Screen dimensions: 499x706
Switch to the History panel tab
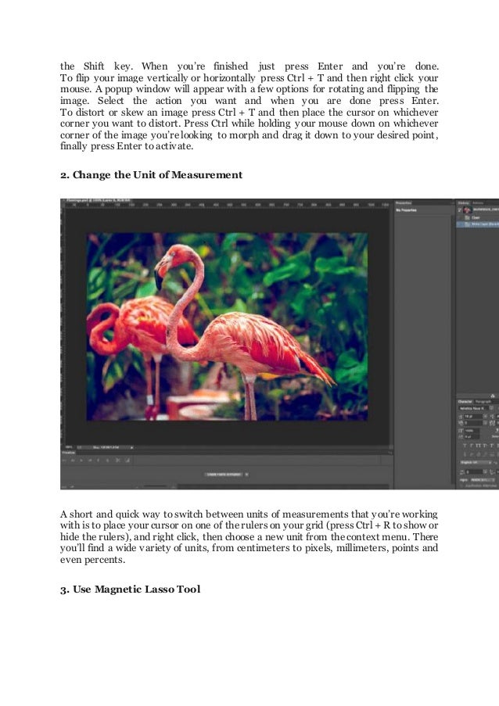464,203
